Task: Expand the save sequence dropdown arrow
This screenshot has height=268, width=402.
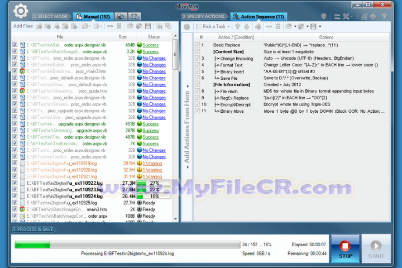Action: pos(320,26)
